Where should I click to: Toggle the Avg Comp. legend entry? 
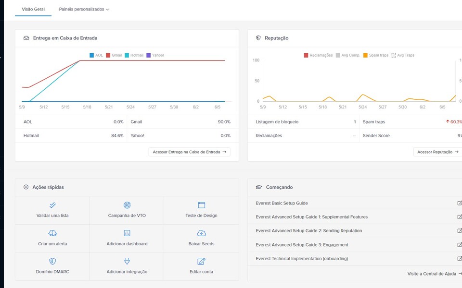(x=348, y=55)
